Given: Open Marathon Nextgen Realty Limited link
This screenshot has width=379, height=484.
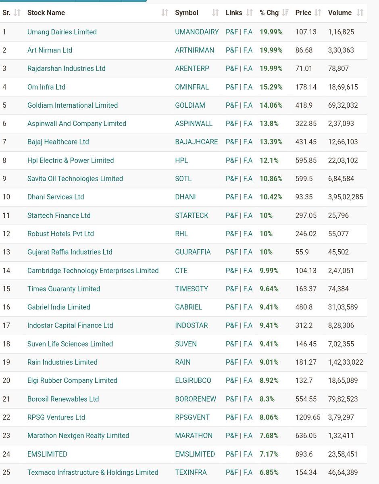Looking at the screenshot, I should (x=78, y=436).
